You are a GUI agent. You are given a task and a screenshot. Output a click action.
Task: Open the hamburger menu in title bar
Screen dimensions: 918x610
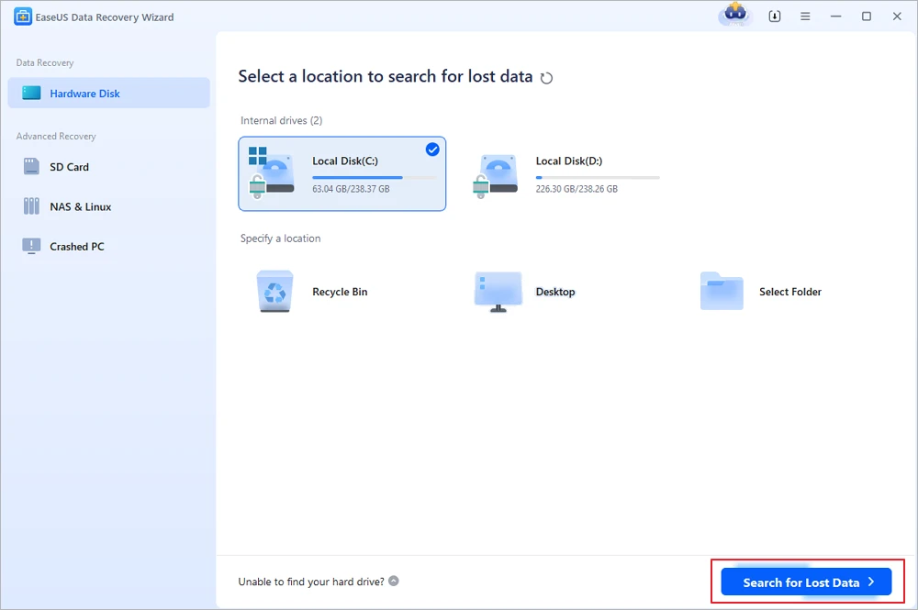click(x=805, y=17)
